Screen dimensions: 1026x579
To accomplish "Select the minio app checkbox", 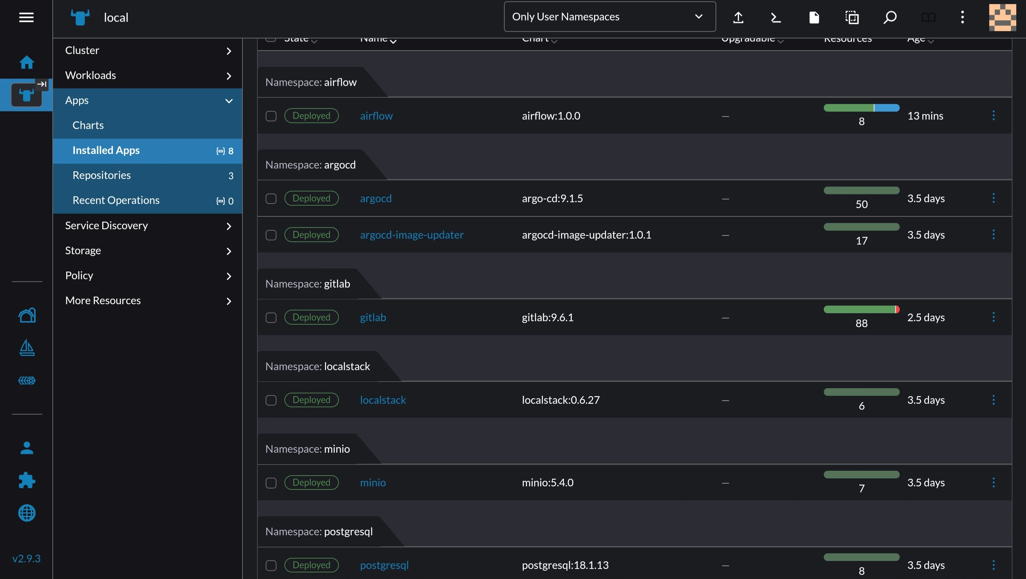I will 271,483.
